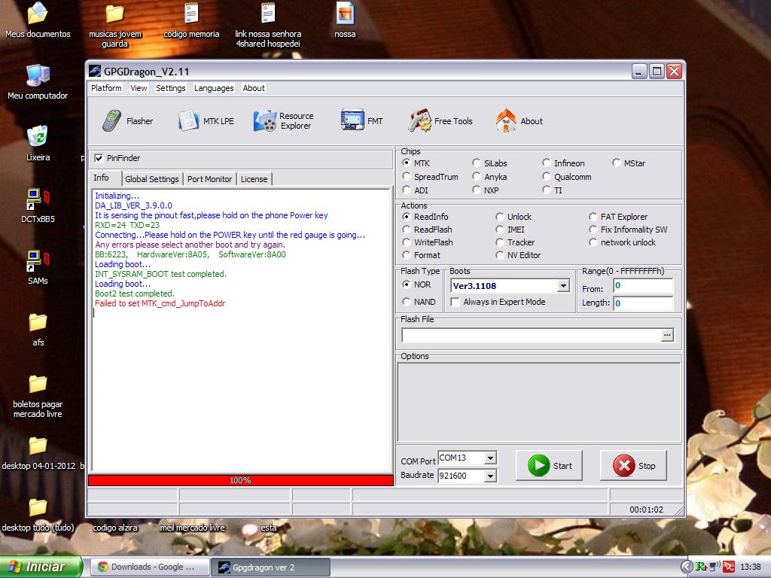771x578 pixels.
Task: Open the MTK LPE tool
Action: [206, 121]
